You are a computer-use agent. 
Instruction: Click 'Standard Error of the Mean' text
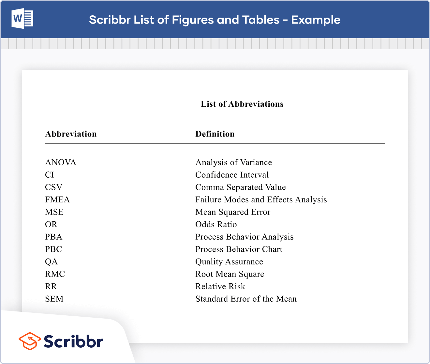(246, 299)
